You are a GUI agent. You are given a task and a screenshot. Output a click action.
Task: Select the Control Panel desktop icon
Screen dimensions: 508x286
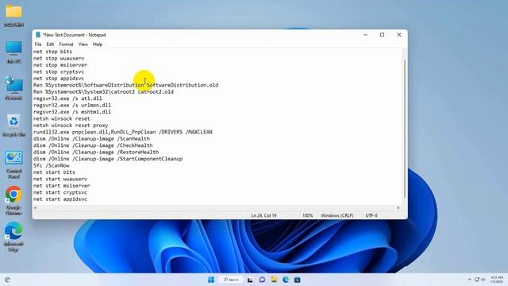(x=13, y=164)
